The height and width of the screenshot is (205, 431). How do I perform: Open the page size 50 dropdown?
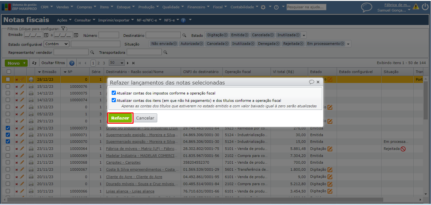(117, 63)
